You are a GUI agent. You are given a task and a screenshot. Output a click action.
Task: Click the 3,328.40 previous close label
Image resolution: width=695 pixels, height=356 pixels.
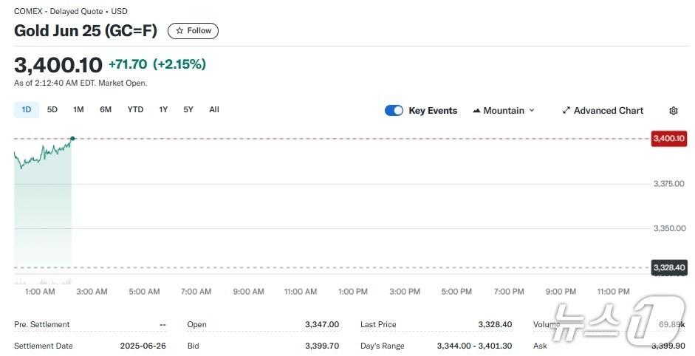[669, 267]
